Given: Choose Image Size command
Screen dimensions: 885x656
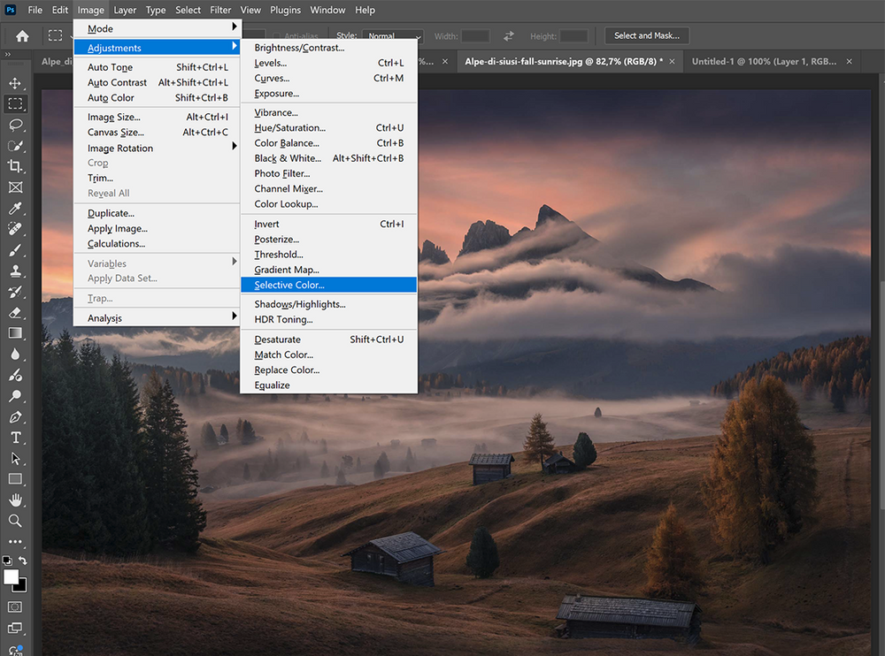Looking at the screenshot, I should 158,118.
